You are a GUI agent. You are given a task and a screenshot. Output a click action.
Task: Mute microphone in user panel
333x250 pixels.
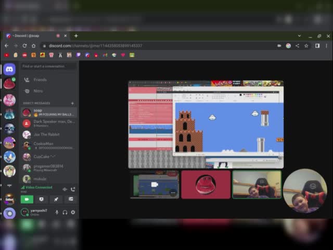tap(57, 212)
